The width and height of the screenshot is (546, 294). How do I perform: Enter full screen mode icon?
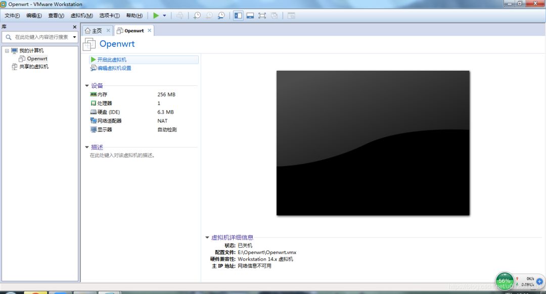(x=262, y=15)
